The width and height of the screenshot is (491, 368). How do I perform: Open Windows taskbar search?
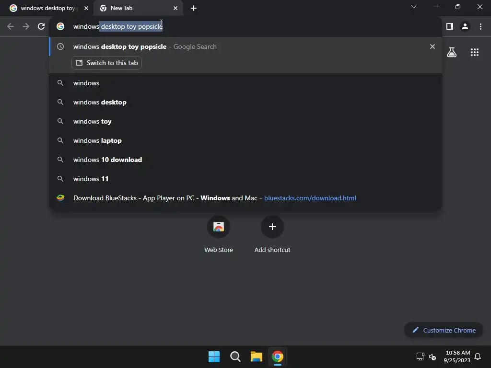pyautogui.click(x=235, y=356)
